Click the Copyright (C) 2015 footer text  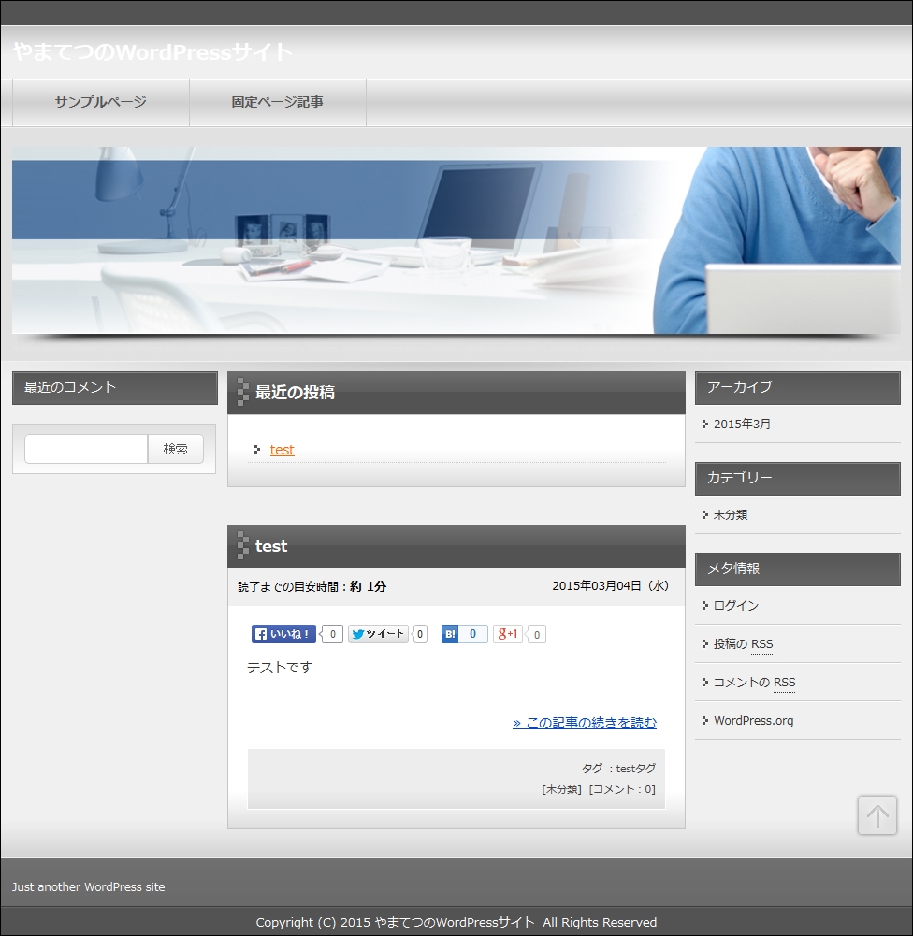click(456, 922)
